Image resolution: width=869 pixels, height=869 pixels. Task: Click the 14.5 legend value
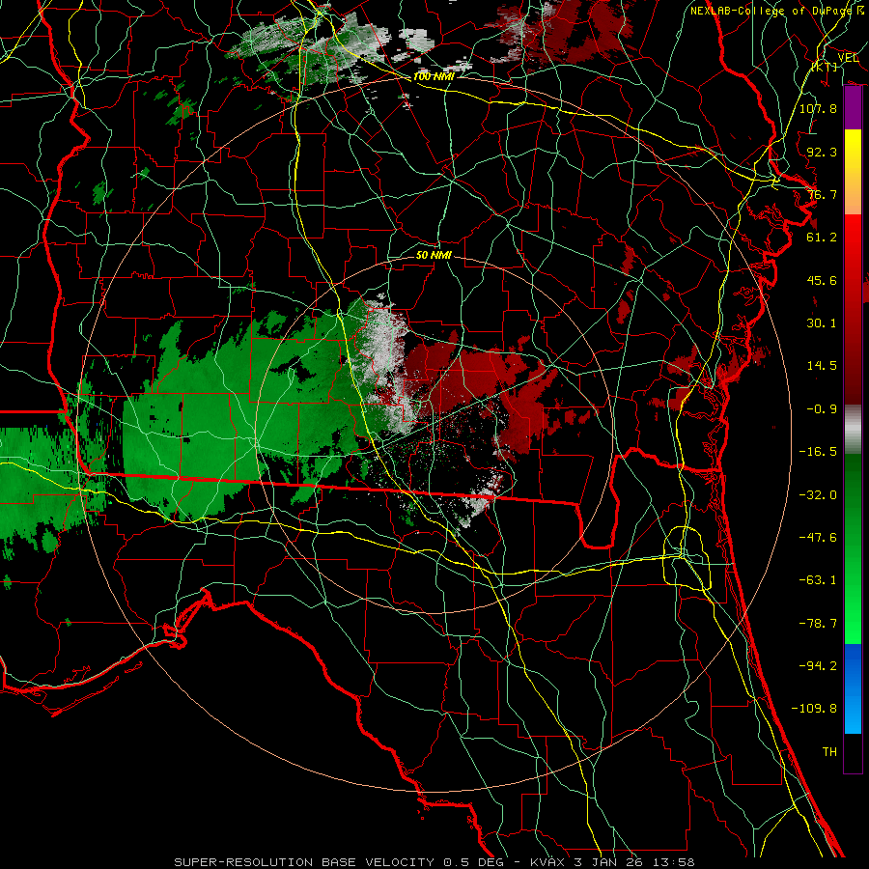point(822,366)
